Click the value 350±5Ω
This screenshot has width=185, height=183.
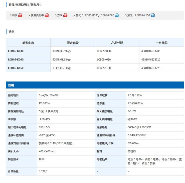pos(44,127)
